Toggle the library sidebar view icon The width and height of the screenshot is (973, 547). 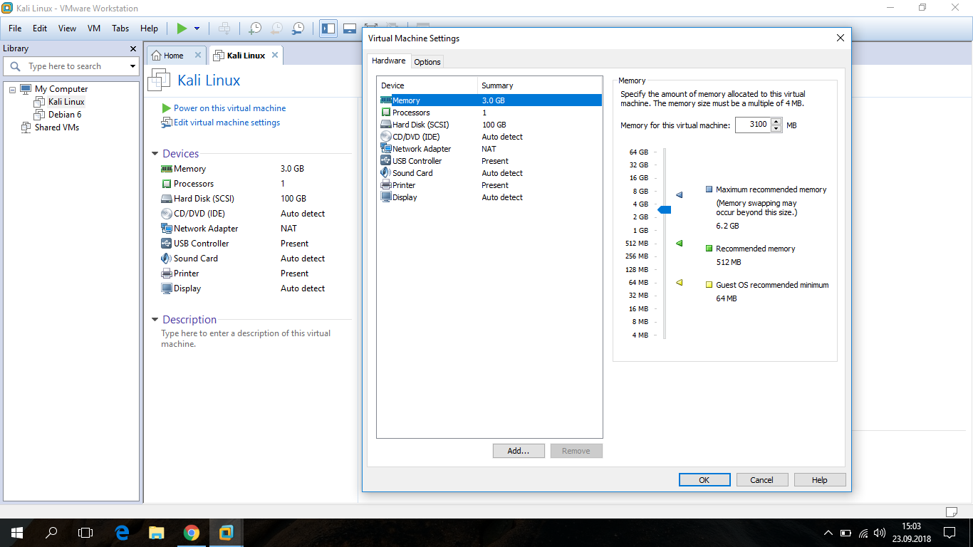coord(328,28)
